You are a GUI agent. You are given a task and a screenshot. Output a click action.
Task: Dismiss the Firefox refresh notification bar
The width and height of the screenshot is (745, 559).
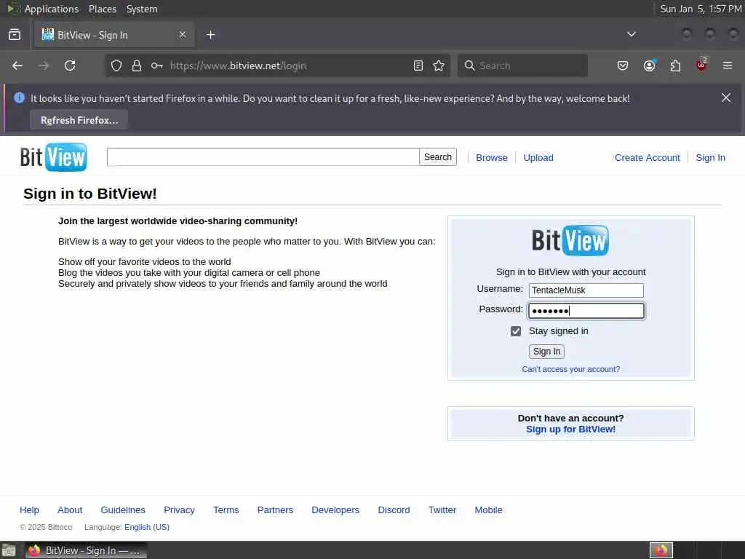tap(726, 98)
